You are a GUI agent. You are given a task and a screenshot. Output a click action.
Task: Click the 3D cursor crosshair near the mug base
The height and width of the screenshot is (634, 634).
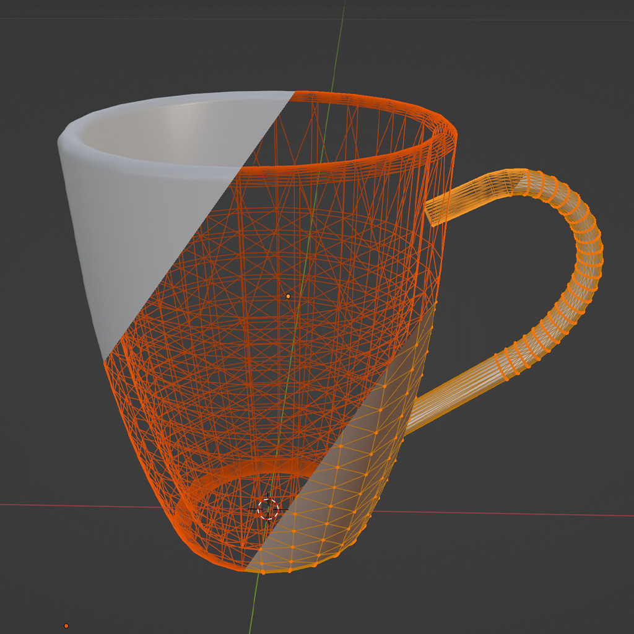coord(267,509)
